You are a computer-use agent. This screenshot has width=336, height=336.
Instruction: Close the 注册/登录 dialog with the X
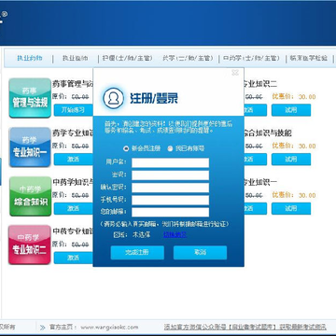click(x=235, y=73)
